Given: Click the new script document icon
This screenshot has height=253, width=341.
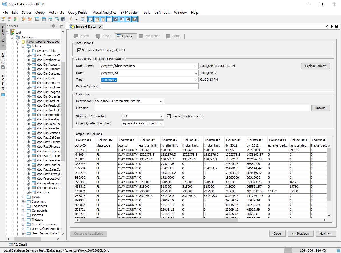Looking at the screenshot, I should pos(71,19).
